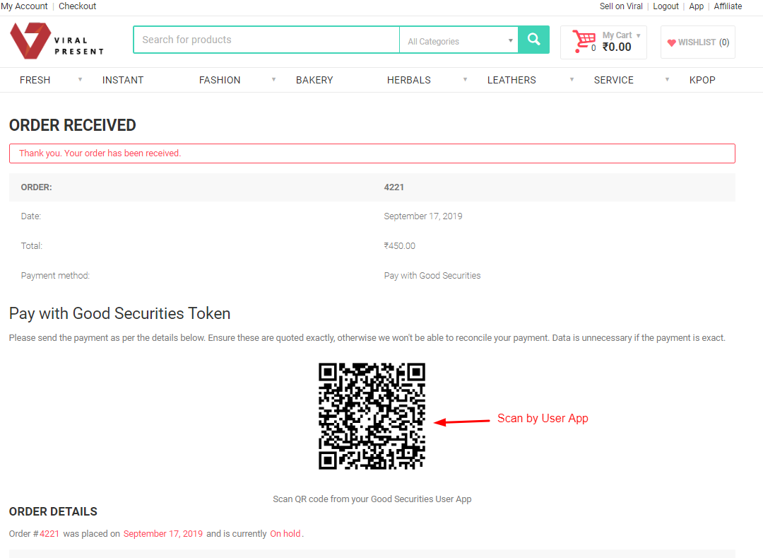Open the FASHION category

[x=220, y=80]
